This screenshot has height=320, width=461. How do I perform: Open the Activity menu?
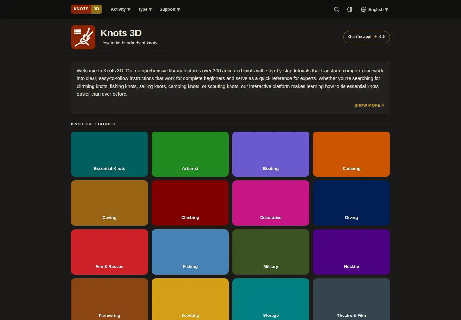tap(120, 9)
